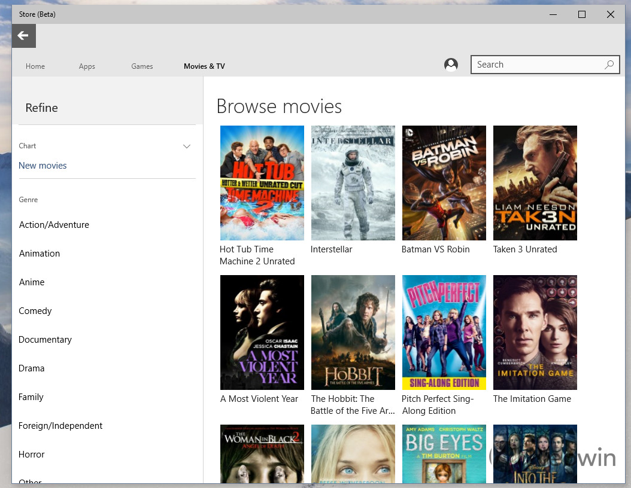Filter by Anime genre
631x488 pixels.
pyautogui.click(x=32, y=282)
